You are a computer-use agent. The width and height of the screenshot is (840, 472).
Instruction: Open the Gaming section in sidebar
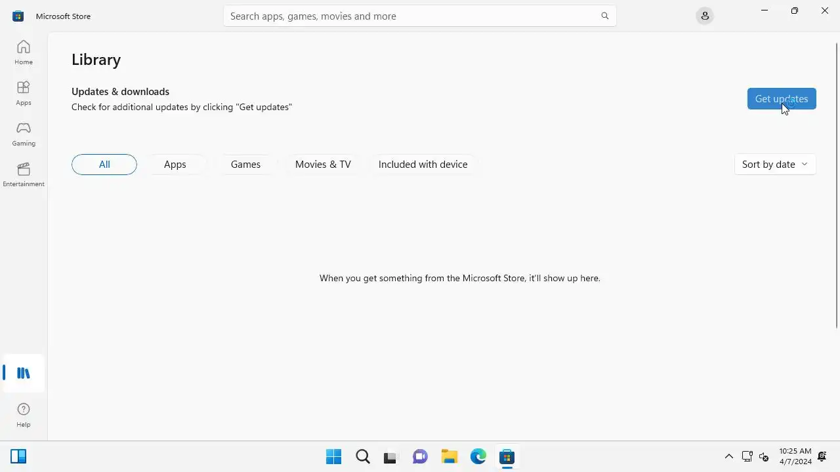point(24,134)
